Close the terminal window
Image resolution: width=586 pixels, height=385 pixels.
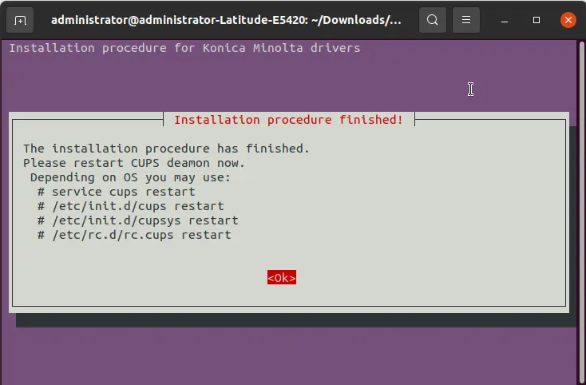(568, 20)
